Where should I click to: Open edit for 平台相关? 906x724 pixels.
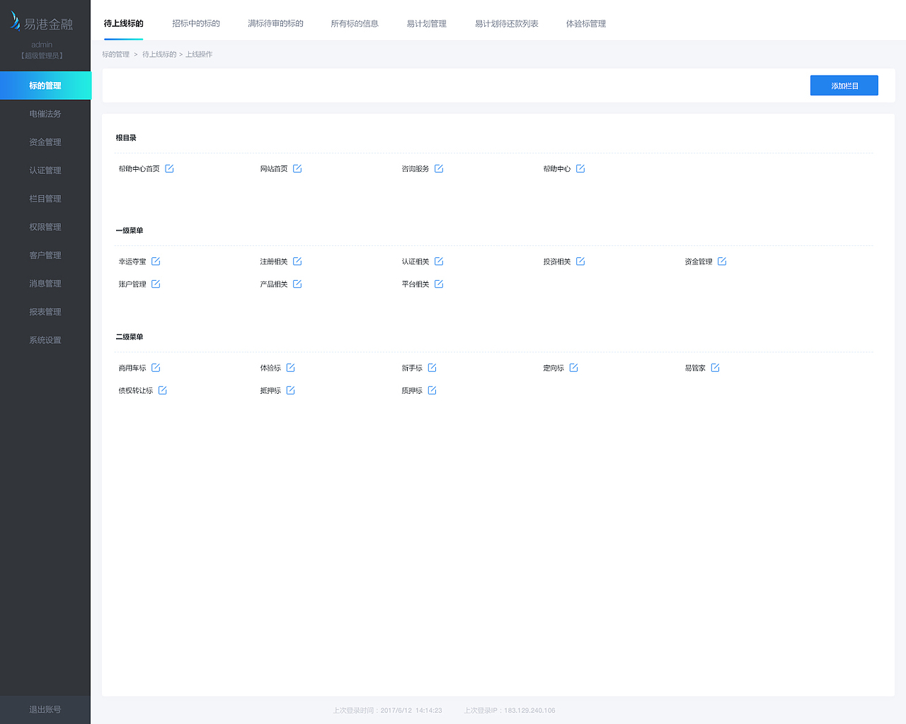(439, 284)
